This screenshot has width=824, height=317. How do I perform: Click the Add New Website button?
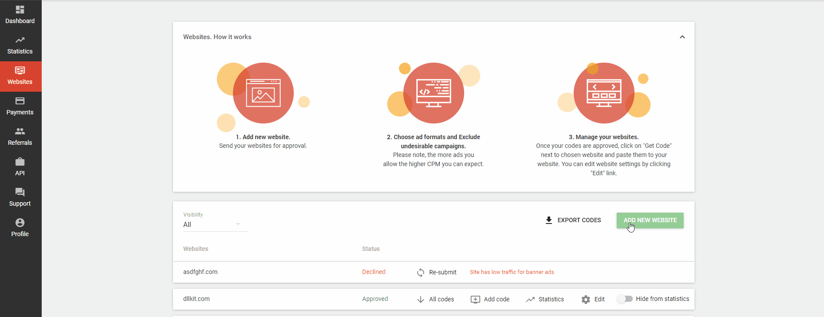coord(650,220)
